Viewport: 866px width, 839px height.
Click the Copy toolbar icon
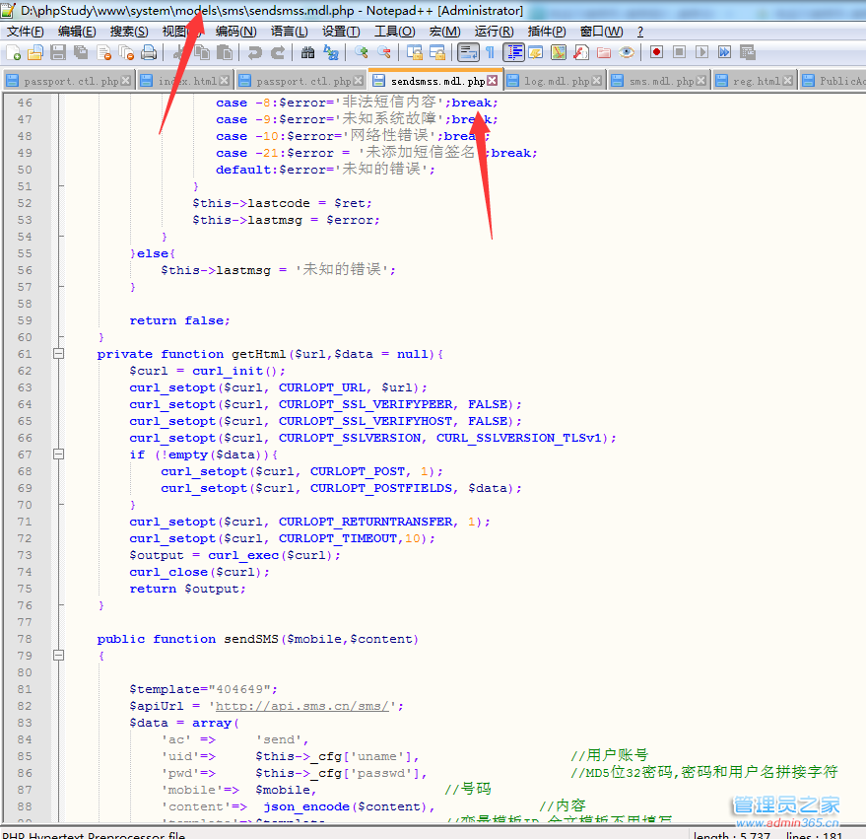202,52
